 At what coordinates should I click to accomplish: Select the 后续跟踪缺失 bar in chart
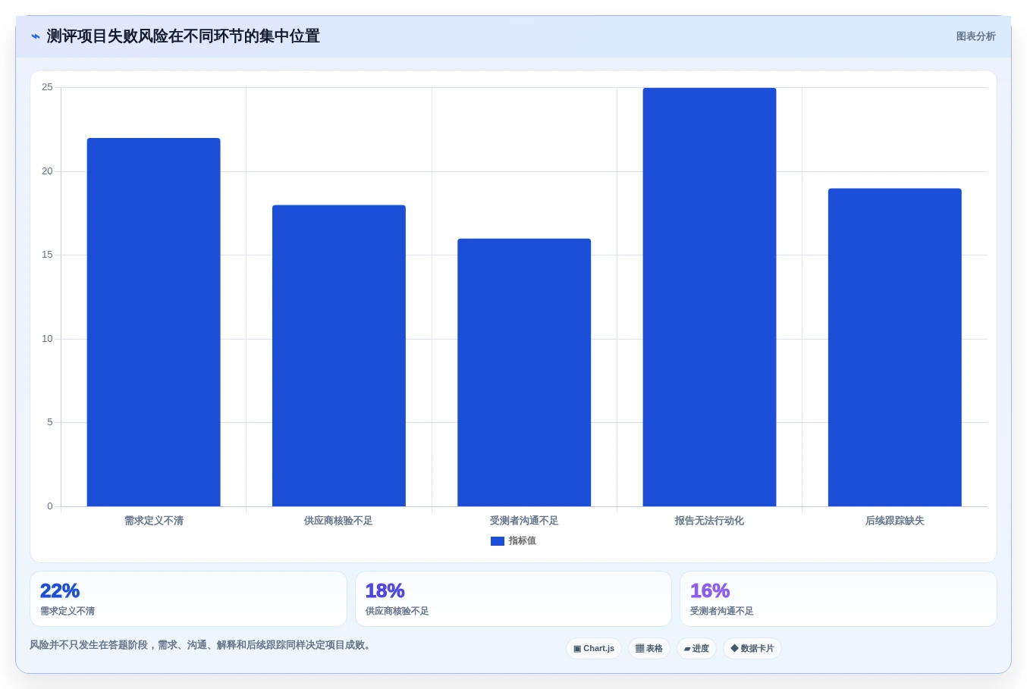(895, 347)
